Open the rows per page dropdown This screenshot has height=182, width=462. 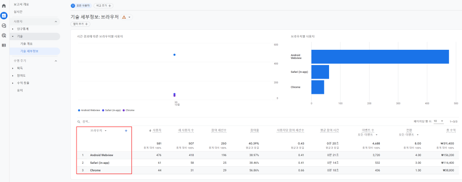439,121
